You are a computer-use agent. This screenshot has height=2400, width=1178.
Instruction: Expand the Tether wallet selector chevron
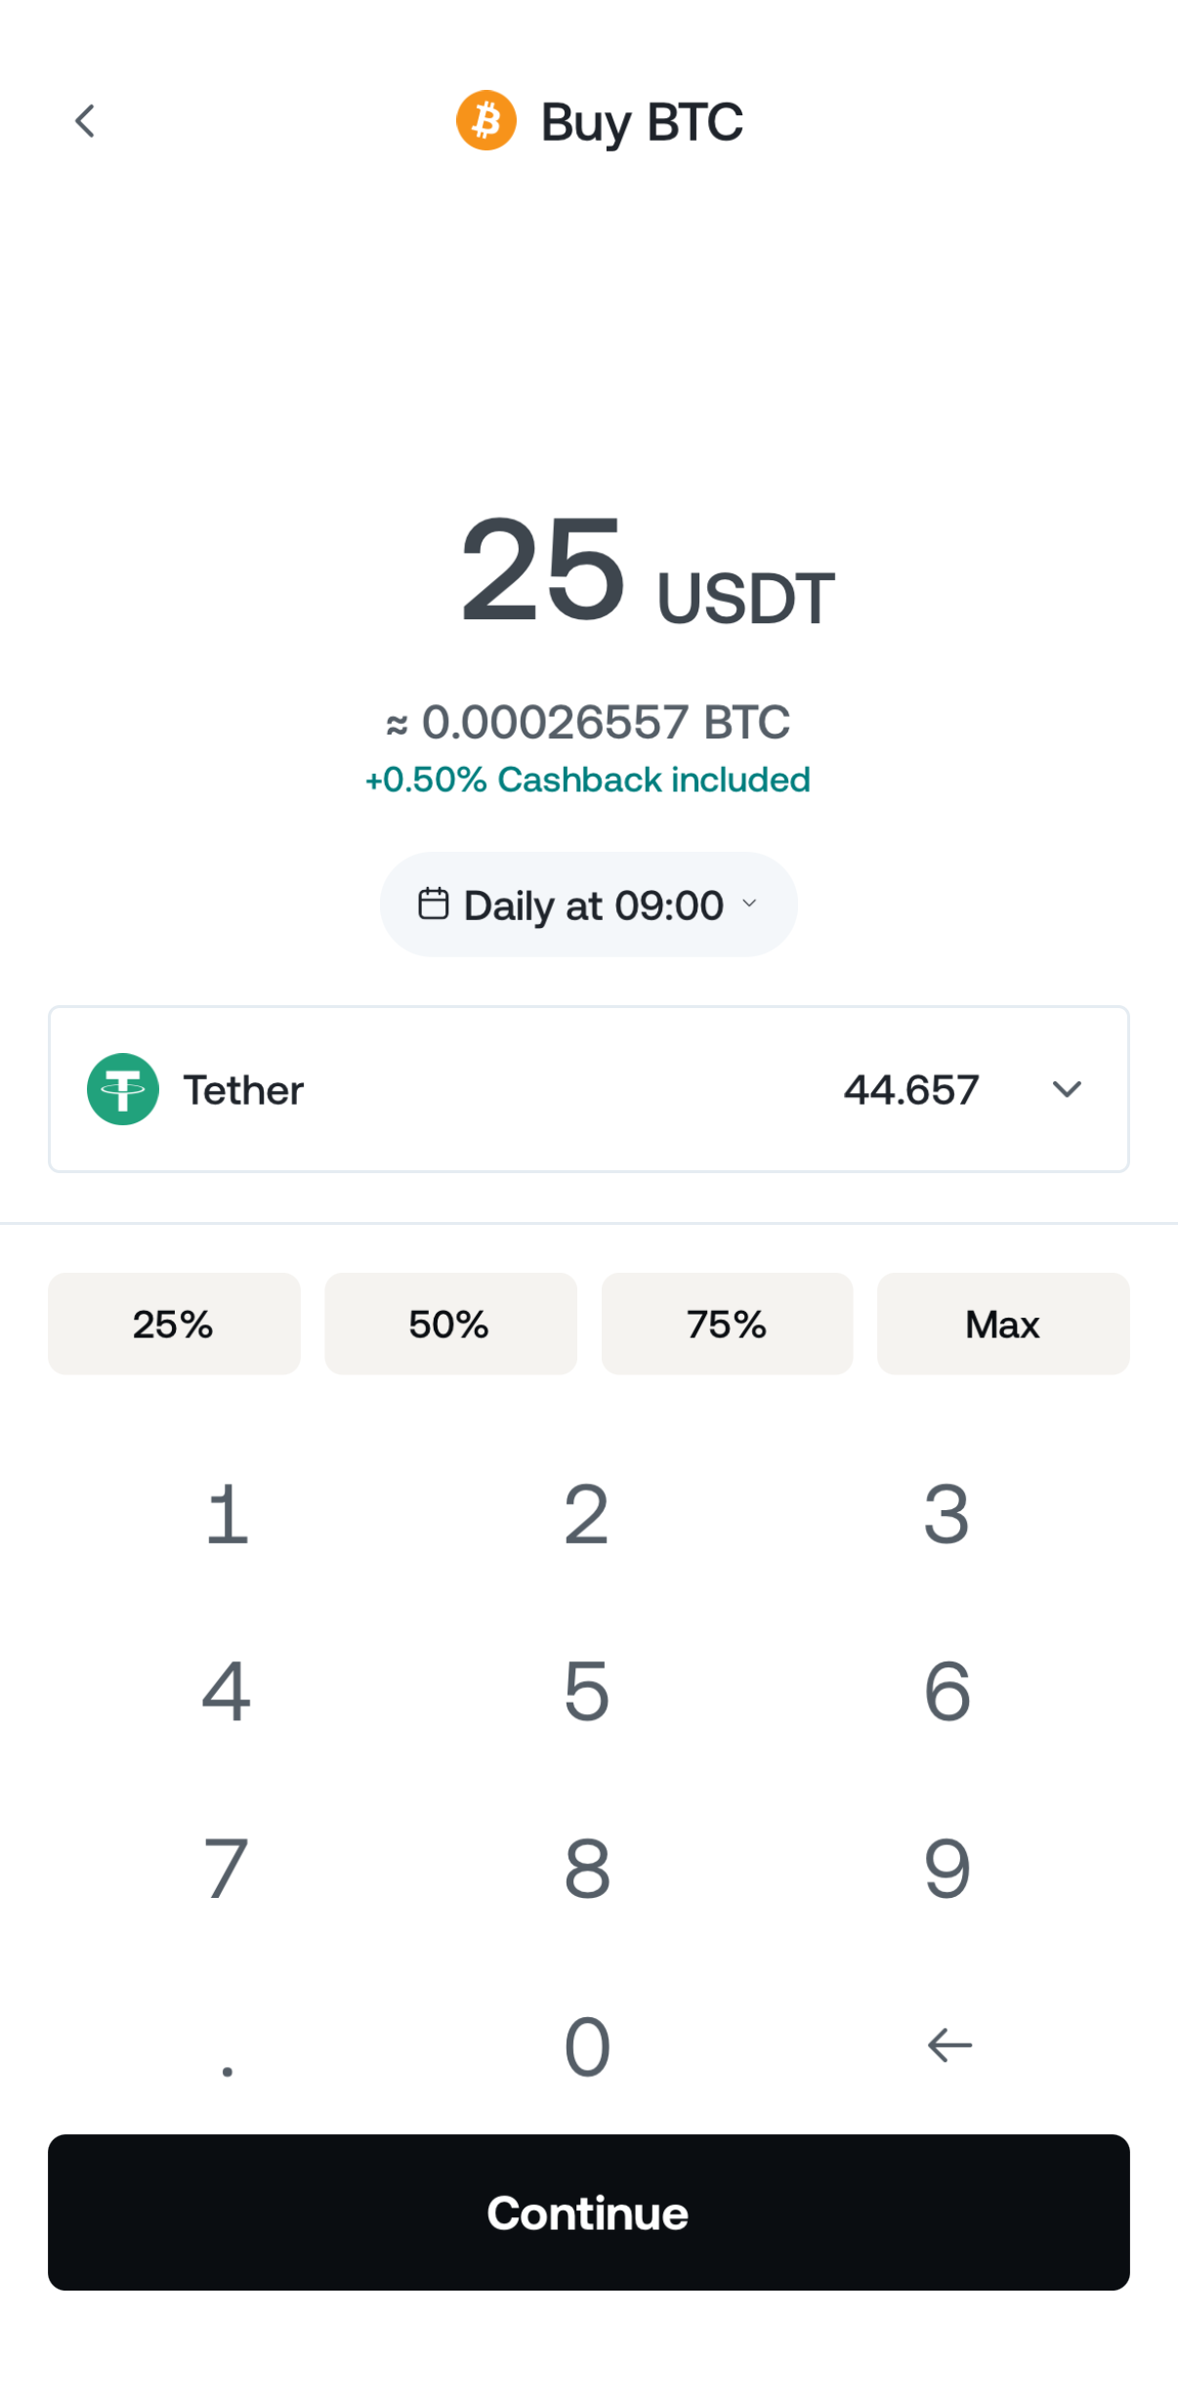point(1067,1089)
